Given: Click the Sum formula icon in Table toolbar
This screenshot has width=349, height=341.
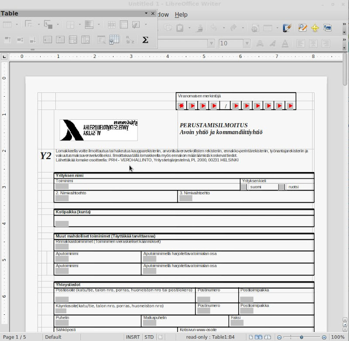Looking at the screenshot, I should 145,40.
